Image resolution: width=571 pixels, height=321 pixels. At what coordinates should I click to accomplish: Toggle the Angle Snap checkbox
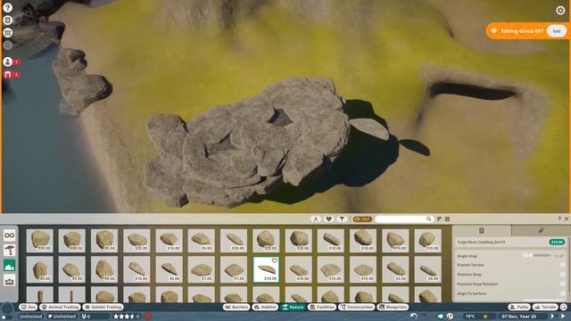pos(525,256)
